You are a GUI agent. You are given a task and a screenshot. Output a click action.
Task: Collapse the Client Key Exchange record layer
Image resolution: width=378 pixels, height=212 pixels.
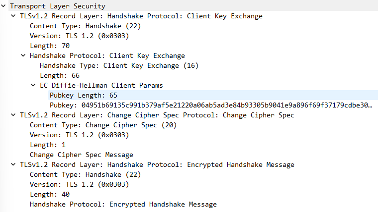[x=13, y=16]
